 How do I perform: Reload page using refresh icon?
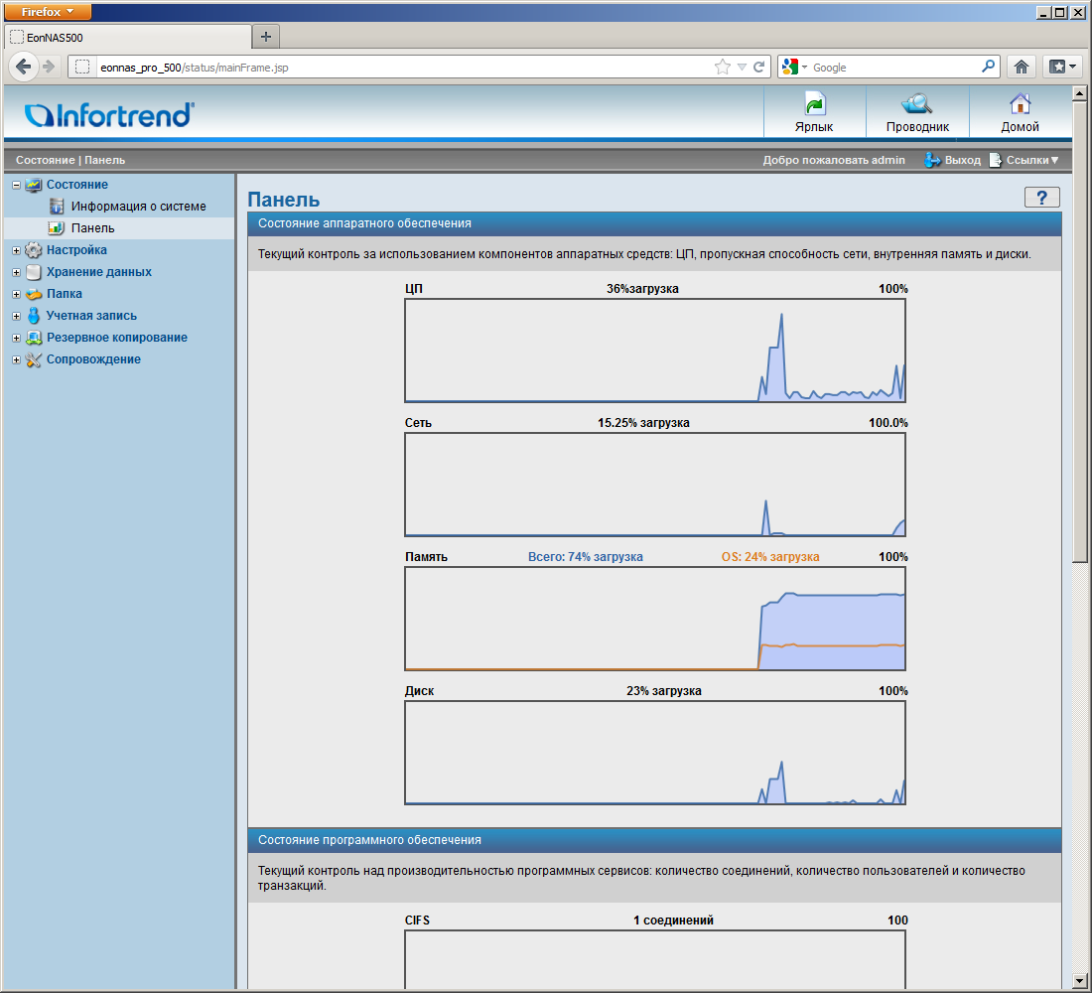pos(759,67)
